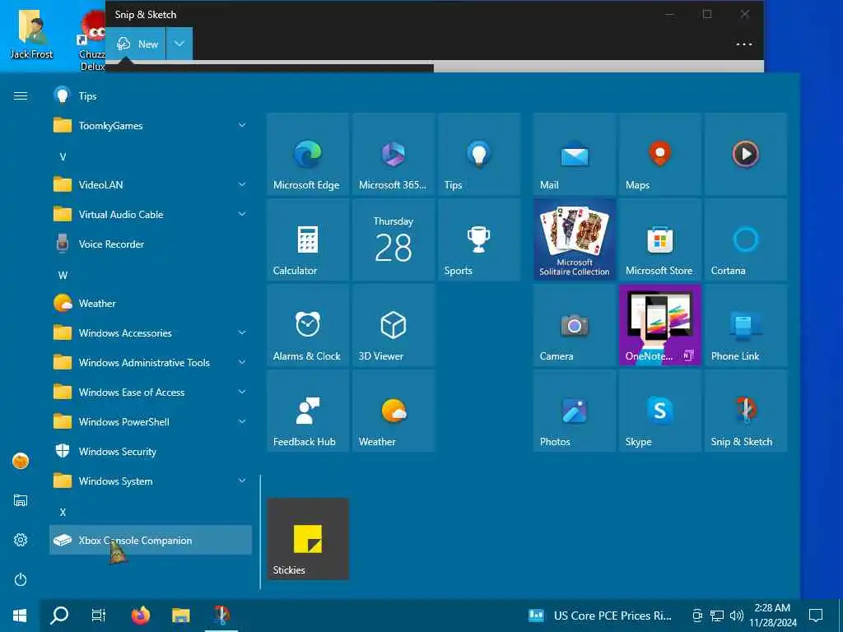
Task: Open the network icon in system tray
Action: (717, 616)
